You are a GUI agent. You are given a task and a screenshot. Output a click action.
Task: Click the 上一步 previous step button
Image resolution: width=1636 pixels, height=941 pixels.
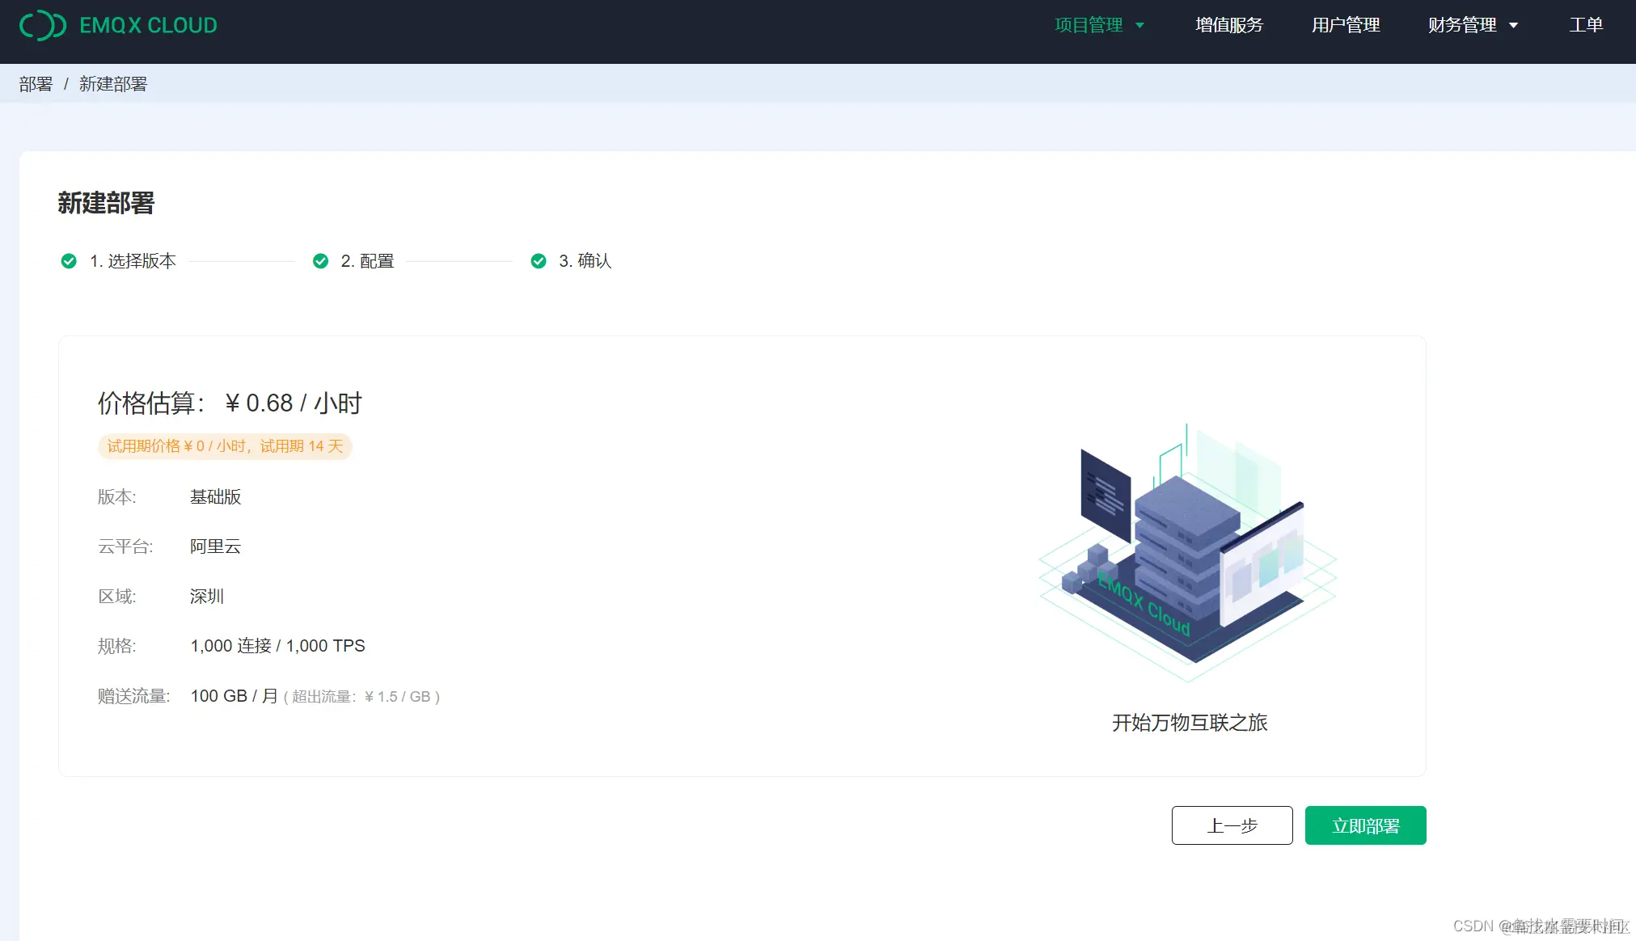[x=1232, y=825]
